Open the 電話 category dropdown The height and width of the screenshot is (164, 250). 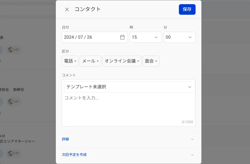click(x=70, y=61)
